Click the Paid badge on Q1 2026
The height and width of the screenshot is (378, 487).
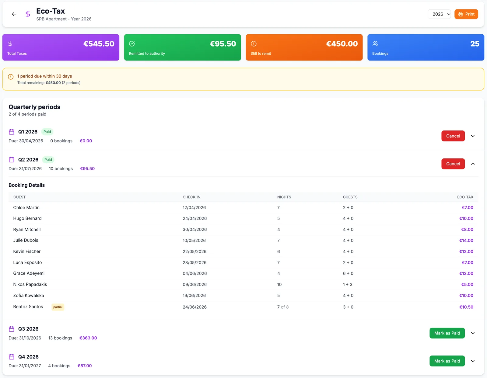(47, 132)
